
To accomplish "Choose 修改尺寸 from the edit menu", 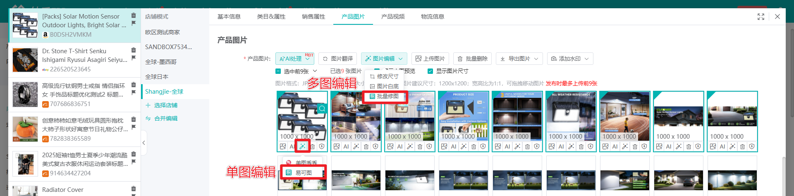I will 385,76.
